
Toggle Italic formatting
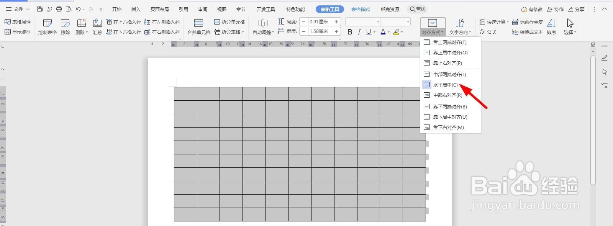359,32
